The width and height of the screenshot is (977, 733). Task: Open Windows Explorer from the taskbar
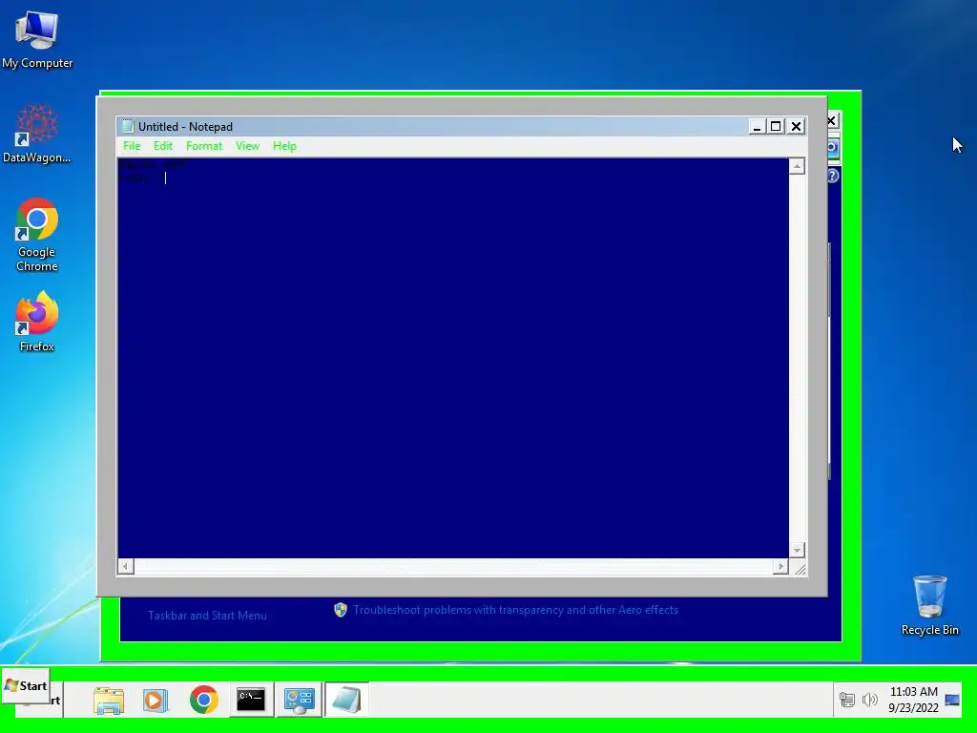point(109,700)
